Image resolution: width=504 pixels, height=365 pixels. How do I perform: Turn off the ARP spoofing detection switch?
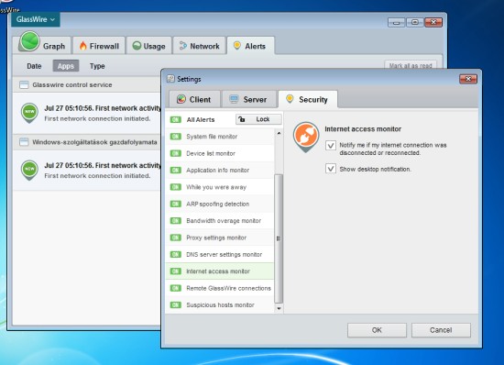click(176, 204)
